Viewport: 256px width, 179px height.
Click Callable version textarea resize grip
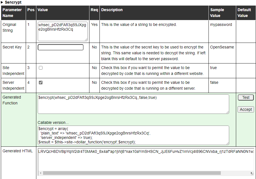click(227, 143)
